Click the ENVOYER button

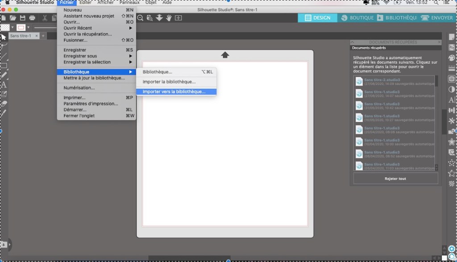click(x=437, y=18)
